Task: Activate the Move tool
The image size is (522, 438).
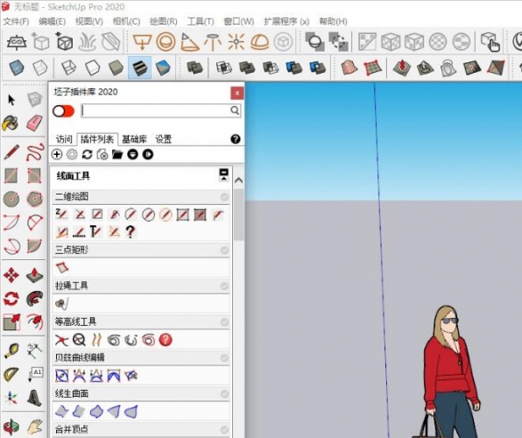Action: coord(11,275)
